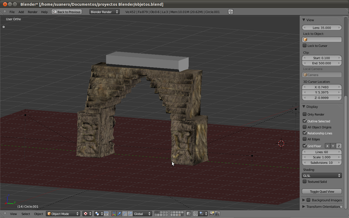This screenshot has height=218, width=349.
Task: Enable the Textured Solid checkbox
Action: [305, 182]
